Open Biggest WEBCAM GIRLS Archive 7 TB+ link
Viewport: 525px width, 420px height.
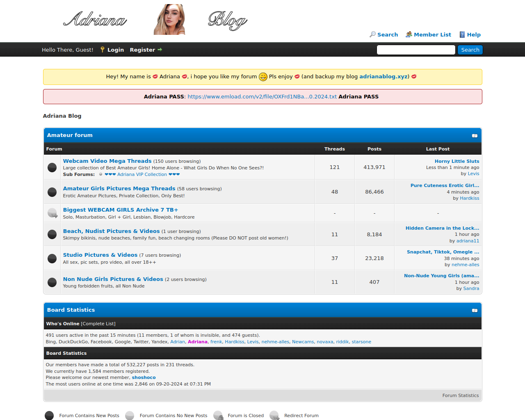[x=121, y=210]
